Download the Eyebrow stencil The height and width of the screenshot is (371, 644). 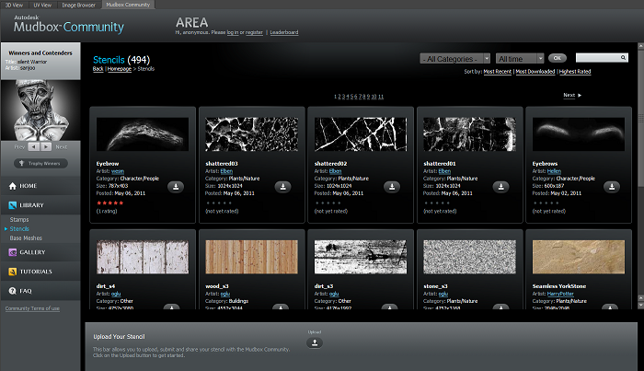pyautogui.click(x=175, y=186)
